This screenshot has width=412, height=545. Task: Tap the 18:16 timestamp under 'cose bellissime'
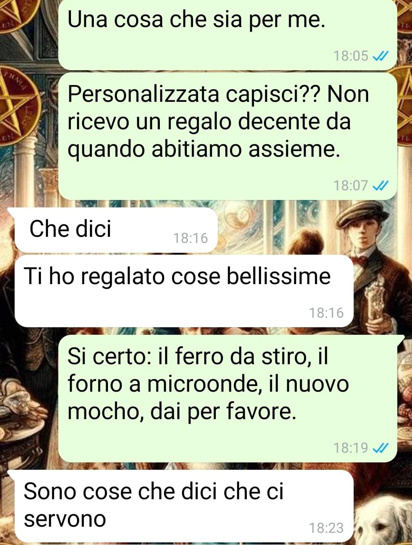point(326,313)
